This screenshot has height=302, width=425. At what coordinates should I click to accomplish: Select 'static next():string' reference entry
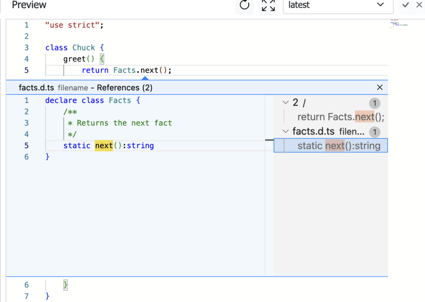pyautogui.click(x=331, y=145)
